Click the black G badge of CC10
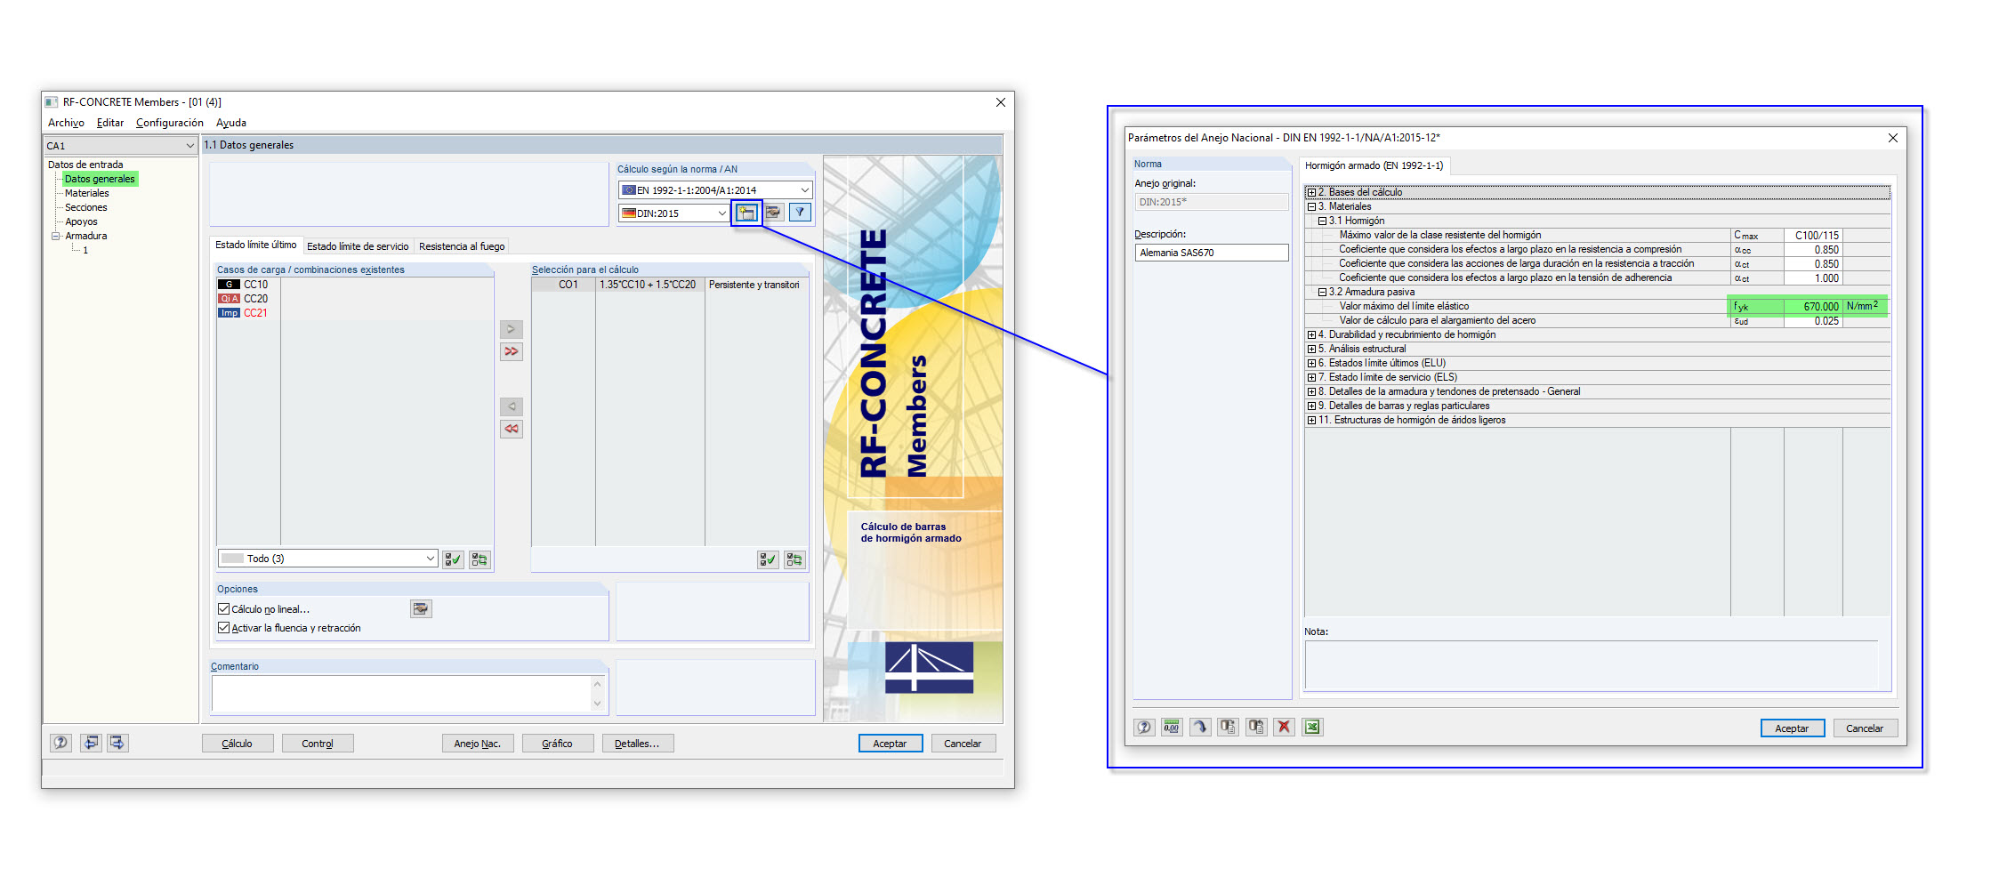 tap(229, 285)
